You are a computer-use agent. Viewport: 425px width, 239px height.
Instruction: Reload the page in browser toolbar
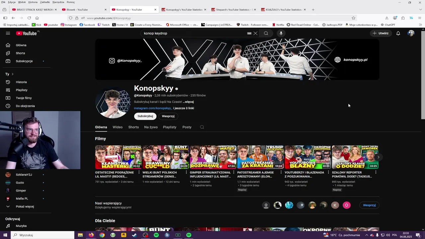pos(29,18)
